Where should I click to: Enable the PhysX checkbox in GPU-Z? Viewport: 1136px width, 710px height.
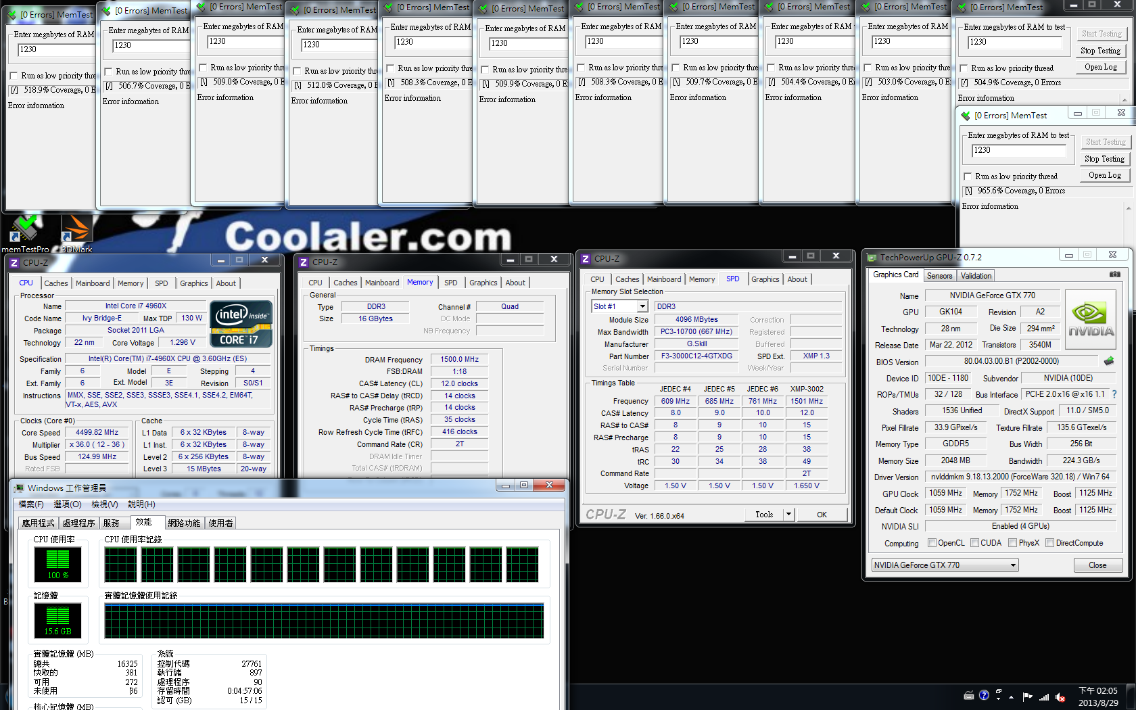[1013, 543]
